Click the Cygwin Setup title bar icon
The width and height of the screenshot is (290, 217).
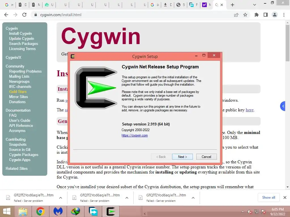point(73,56)
